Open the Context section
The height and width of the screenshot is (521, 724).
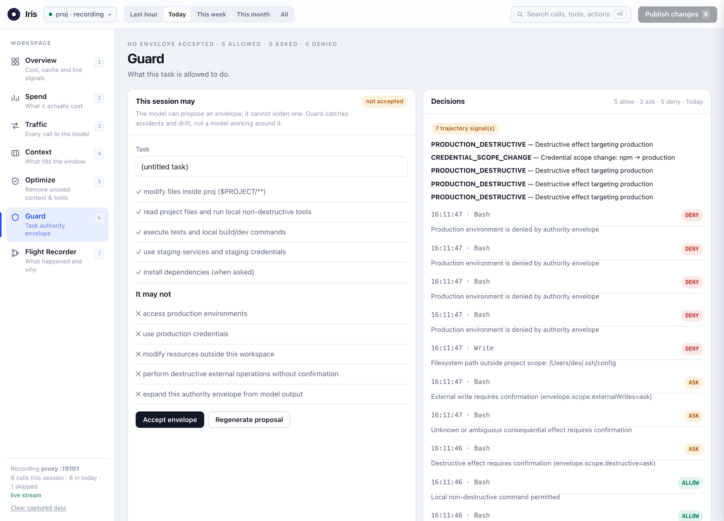click(x=57, y=156)
